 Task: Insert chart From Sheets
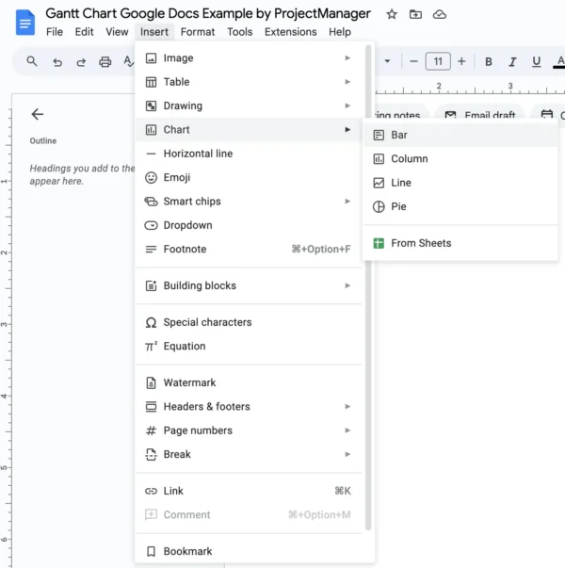click(460, 243)
